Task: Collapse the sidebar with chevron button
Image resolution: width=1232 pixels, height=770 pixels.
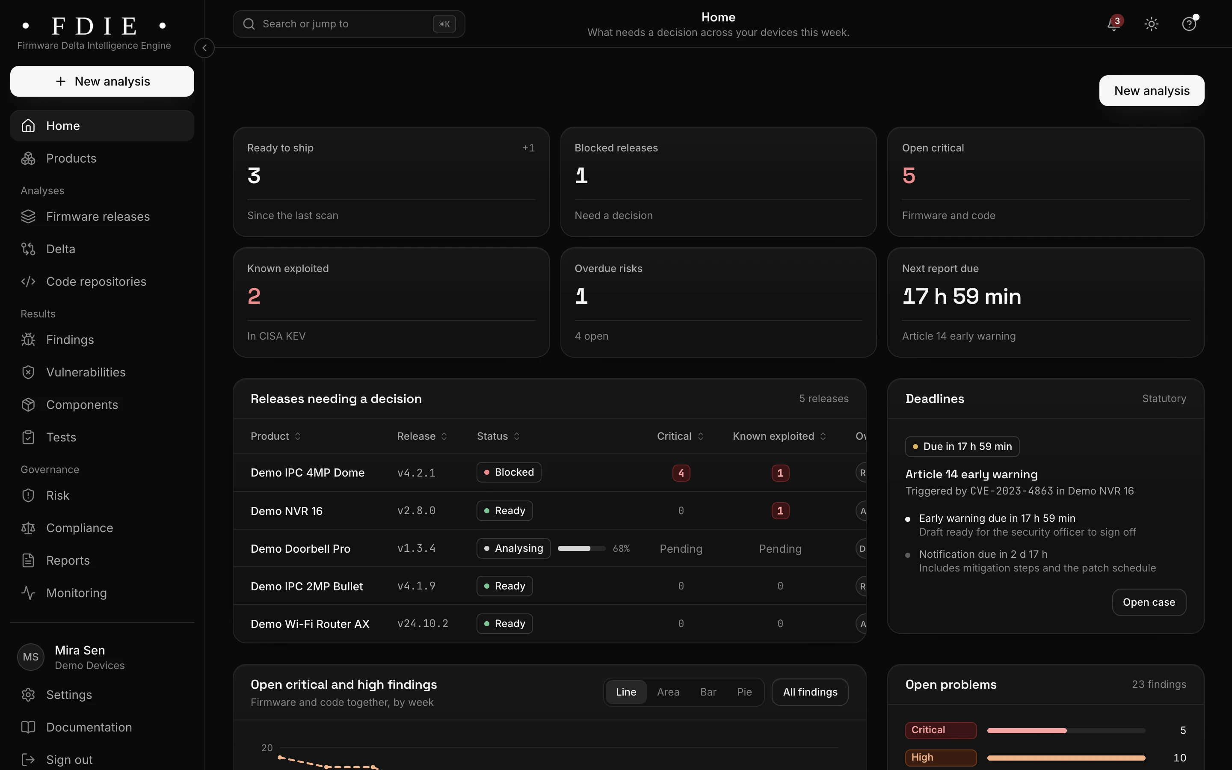Action: pyautogui.click(x=204, y=48)
